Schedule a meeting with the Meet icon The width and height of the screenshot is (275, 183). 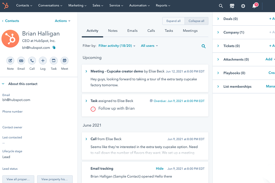point(64,61)
